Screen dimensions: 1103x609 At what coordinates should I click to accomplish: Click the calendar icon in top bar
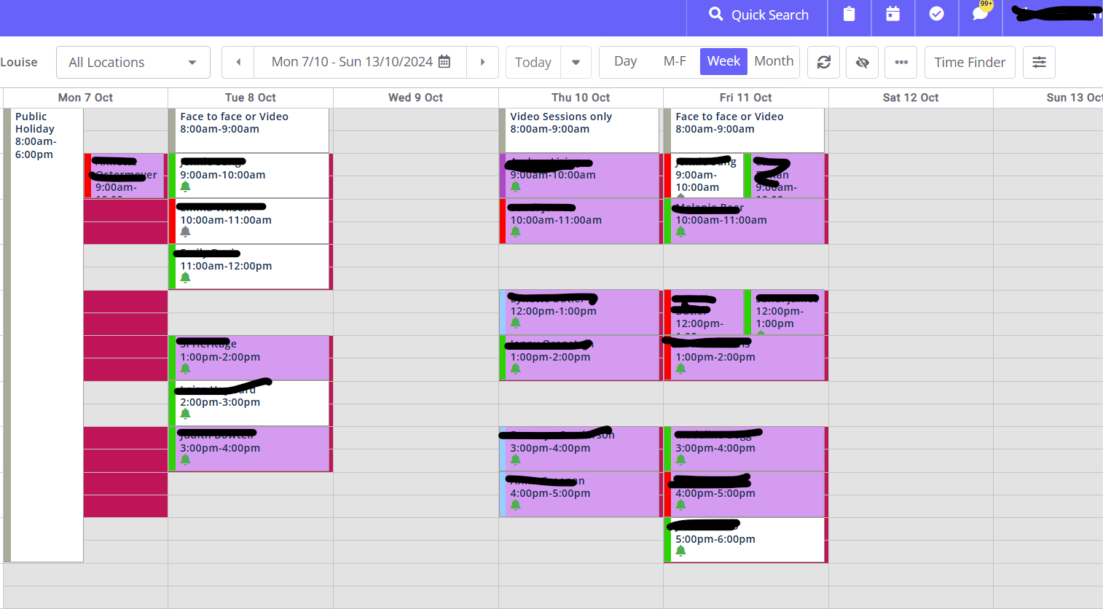(892, 15)
